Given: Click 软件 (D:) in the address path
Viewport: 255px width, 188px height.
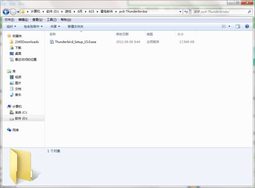Looking at the screenshot, I should pos(52,11).
